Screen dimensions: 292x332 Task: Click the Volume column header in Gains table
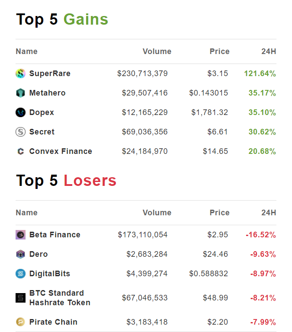coord(157,51)
